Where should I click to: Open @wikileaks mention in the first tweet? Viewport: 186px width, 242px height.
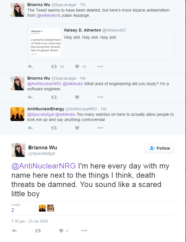point(47,15)
